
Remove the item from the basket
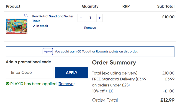(90, 28)
